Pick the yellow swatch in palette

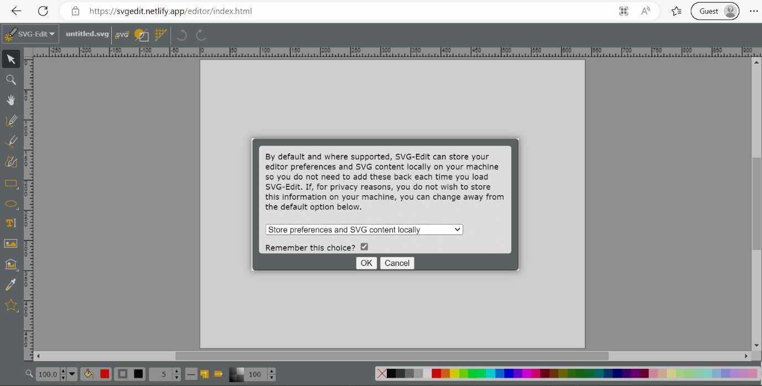(x=454, y=374)
